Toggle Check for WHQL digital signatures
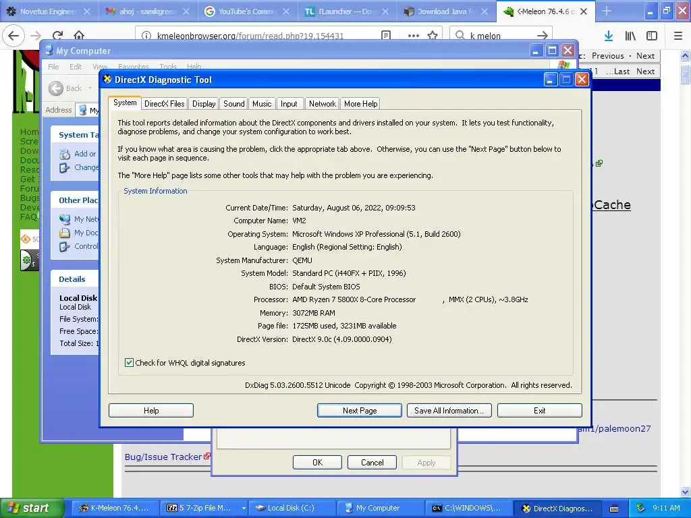The width and height of the screenshot is (691, 518). (x=129, y=362)
